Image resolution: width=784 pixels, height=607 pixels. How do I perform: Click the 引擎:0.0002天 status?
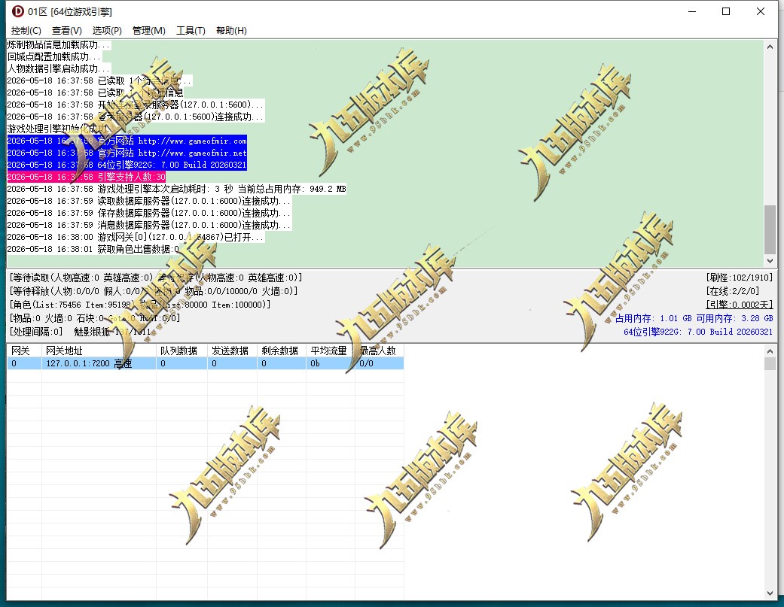pos(740,304)
